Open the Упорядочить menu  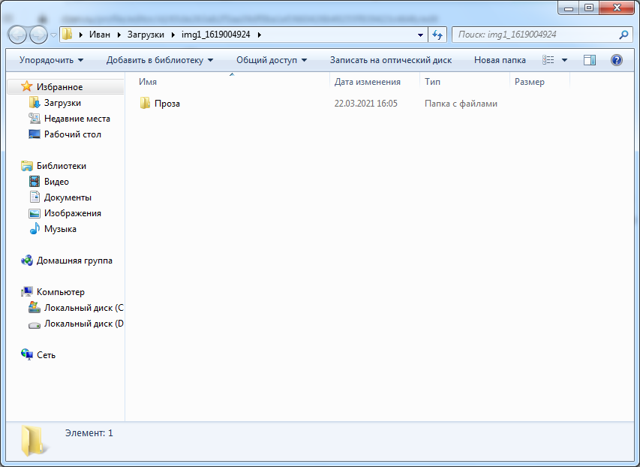pyautogui.click(x=52, y=61)
